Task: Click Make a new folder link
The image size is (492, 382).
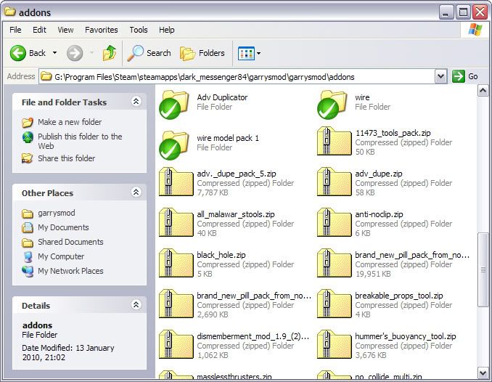Action: (70, 122)
